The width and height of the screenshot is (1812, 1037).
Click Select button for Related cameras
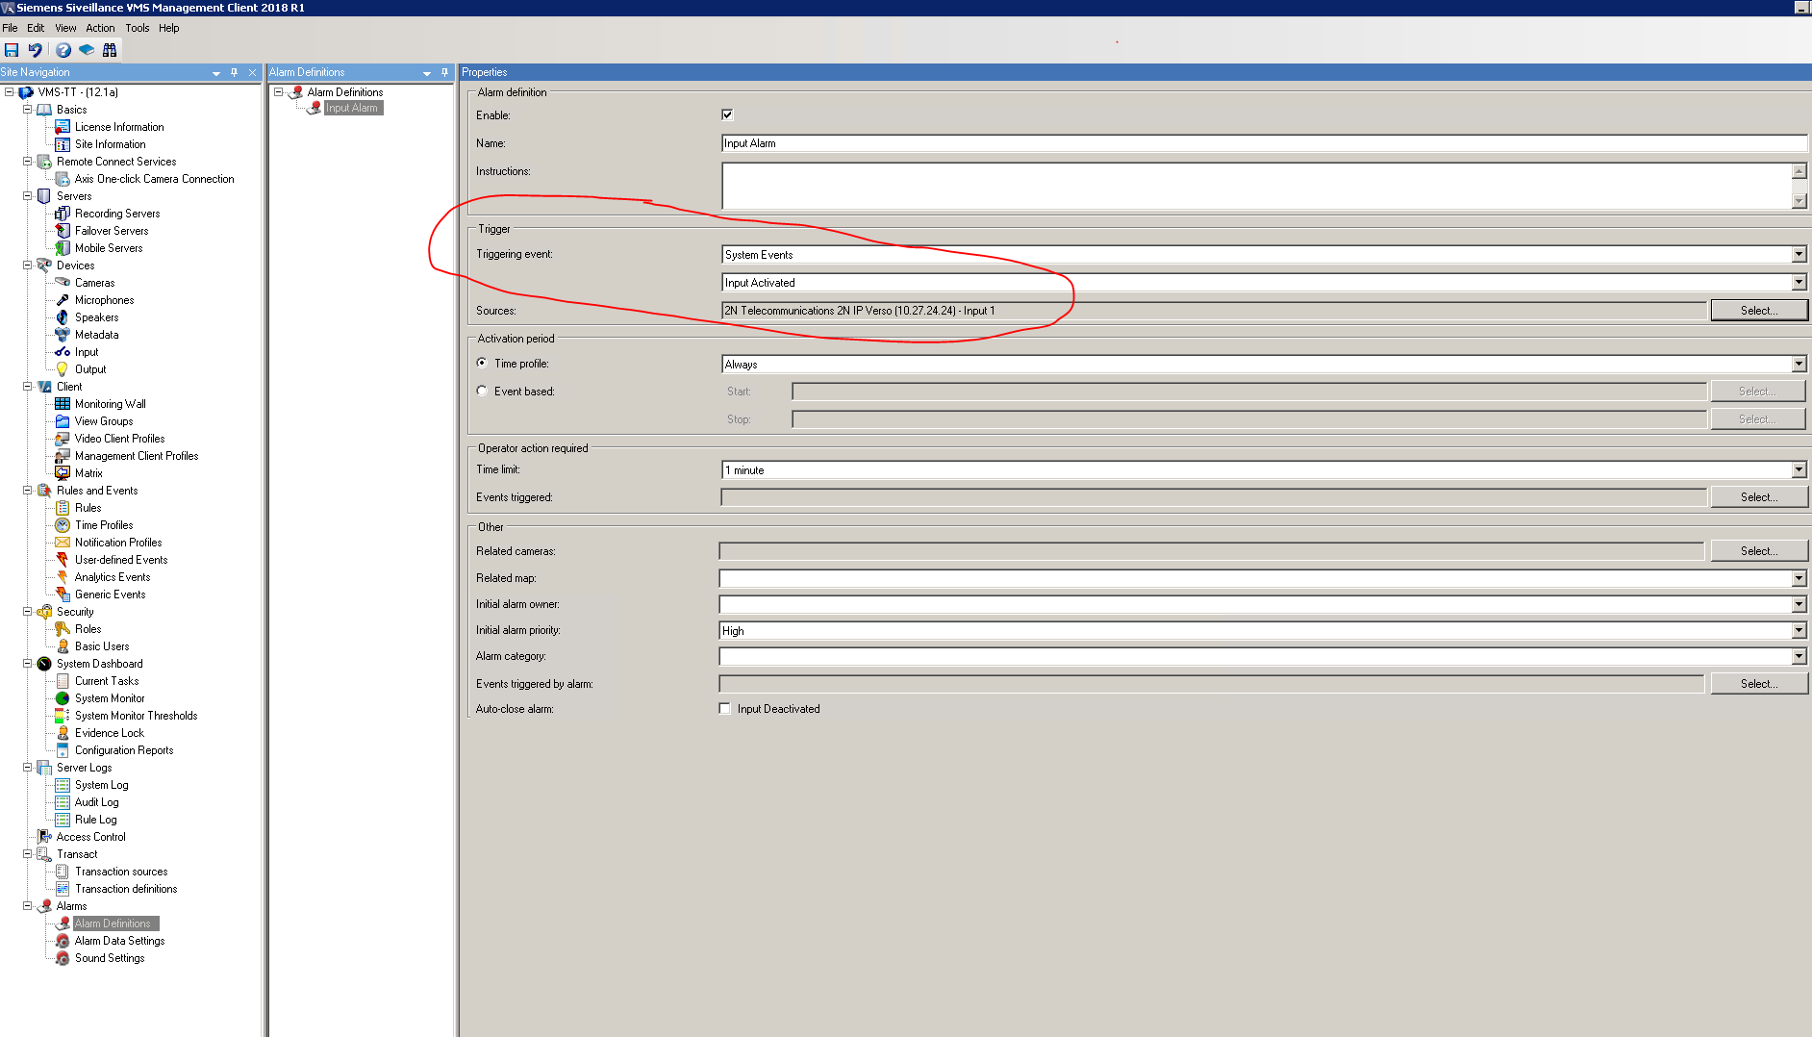tap(1758, 551)
